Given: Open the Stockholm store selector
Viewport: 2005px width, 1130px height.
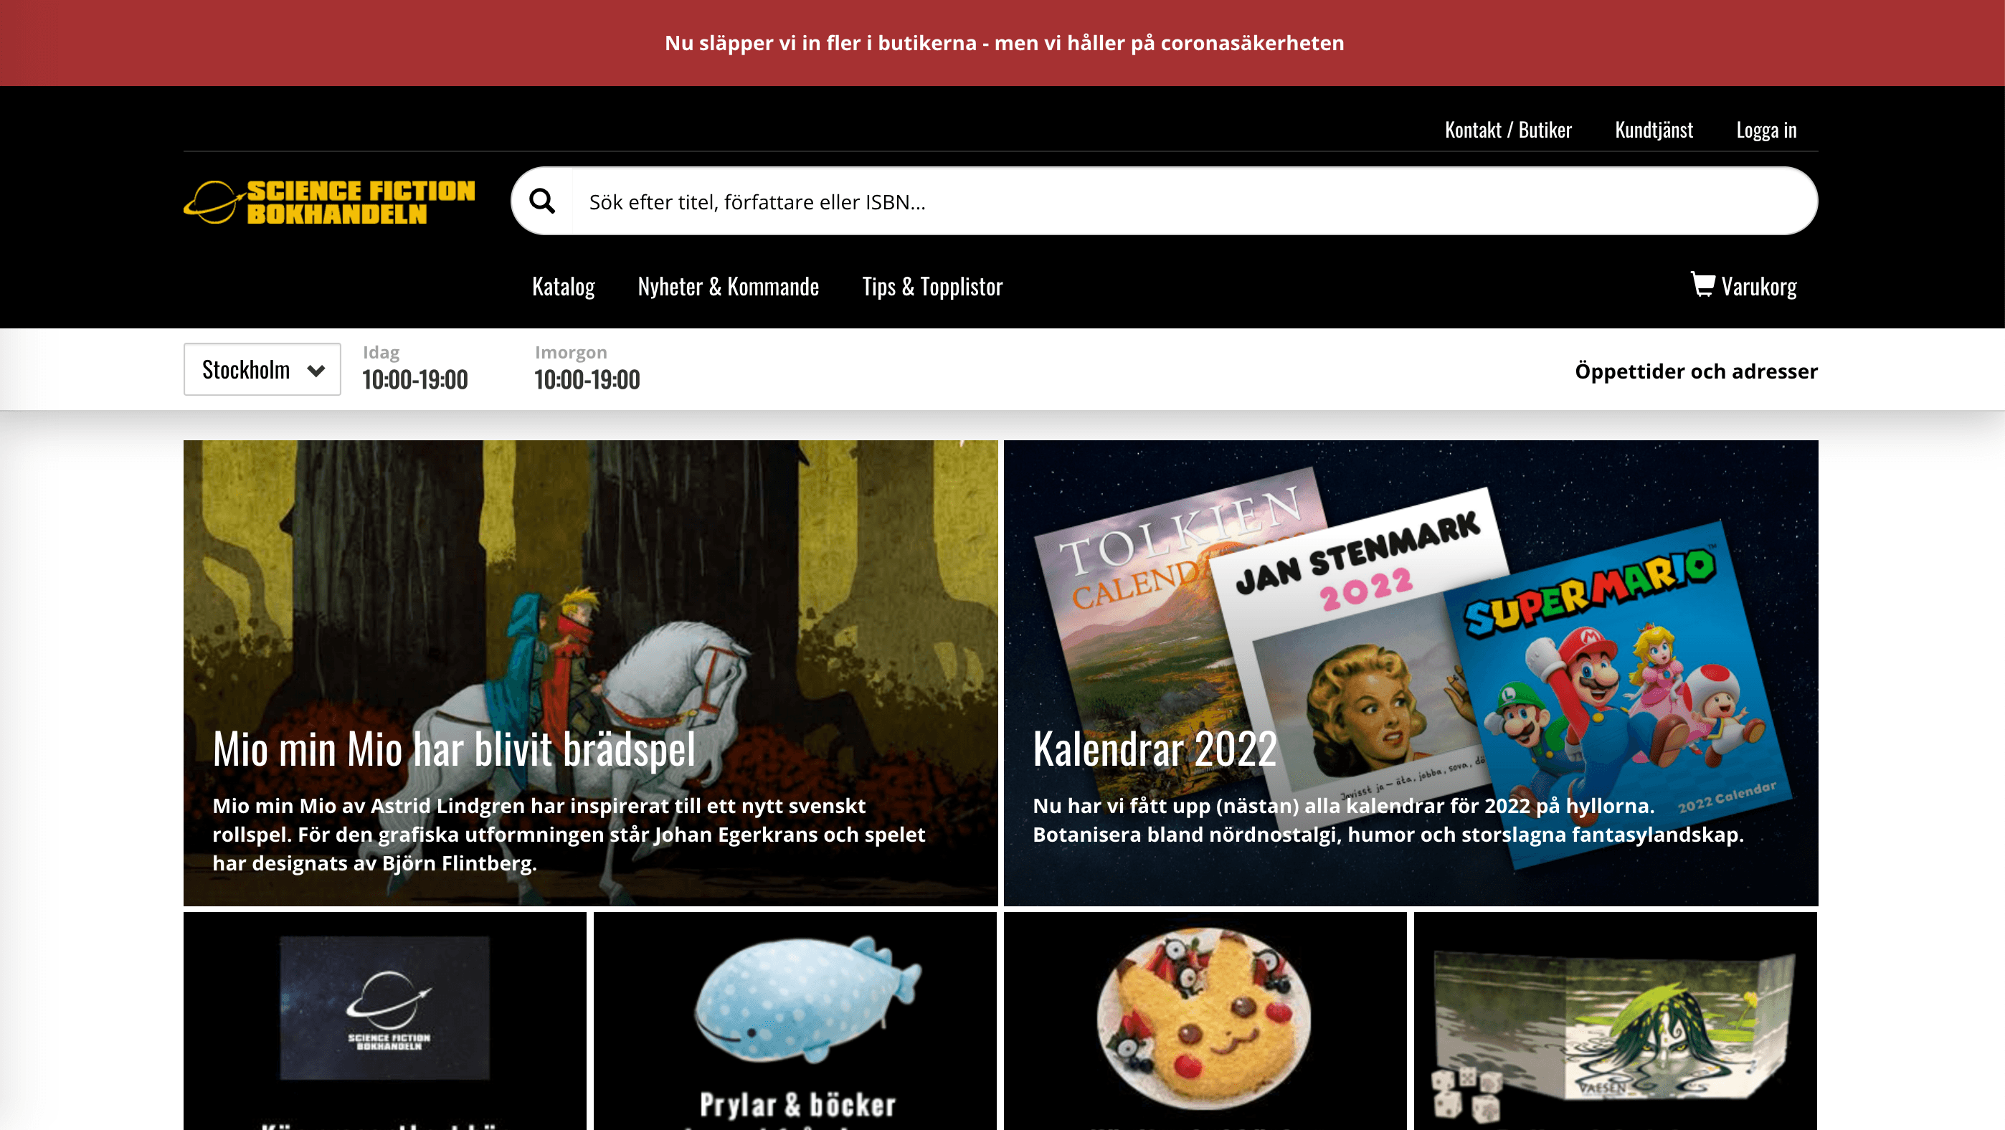Looking at the screenshot, I should (262, 370).
